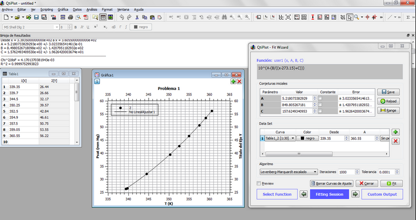Add a data set with green plus button
Image resolution: width=416 pixels, height=220 pixels.
coord(396,132)
